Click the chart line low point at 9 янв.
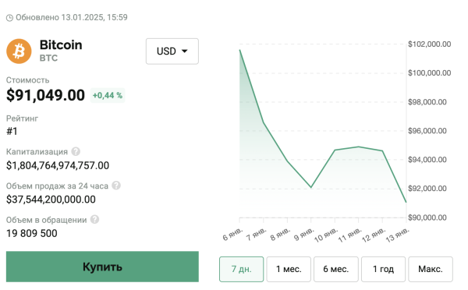 click(x=311, y=187)
